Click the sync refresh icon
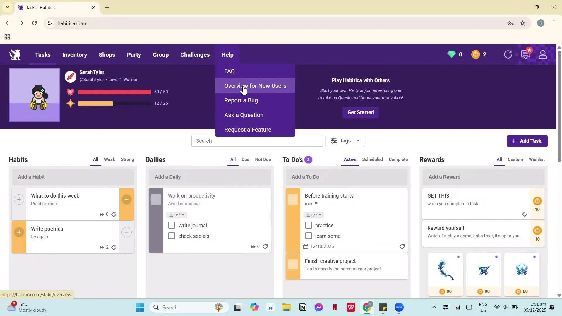This screenshot has width=562, height=316. [x=508, y=54]
